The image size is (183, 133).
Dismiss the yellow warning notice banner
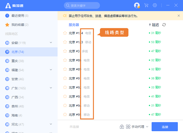click(179, 16)
